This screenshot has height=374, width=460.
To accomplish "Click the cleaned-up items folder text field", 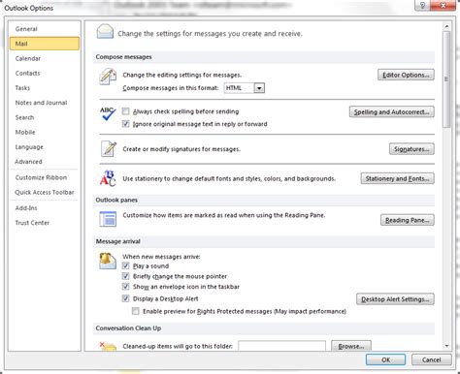I will pyautogui.click(x=281, y=346).
